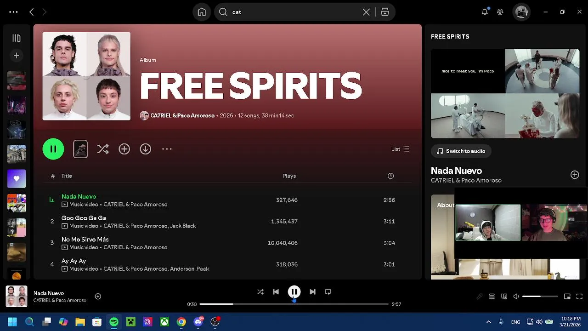Adjust the volume slider
Image resolution: width=588 pixels, height=331 pixels.
click(540, 297)
